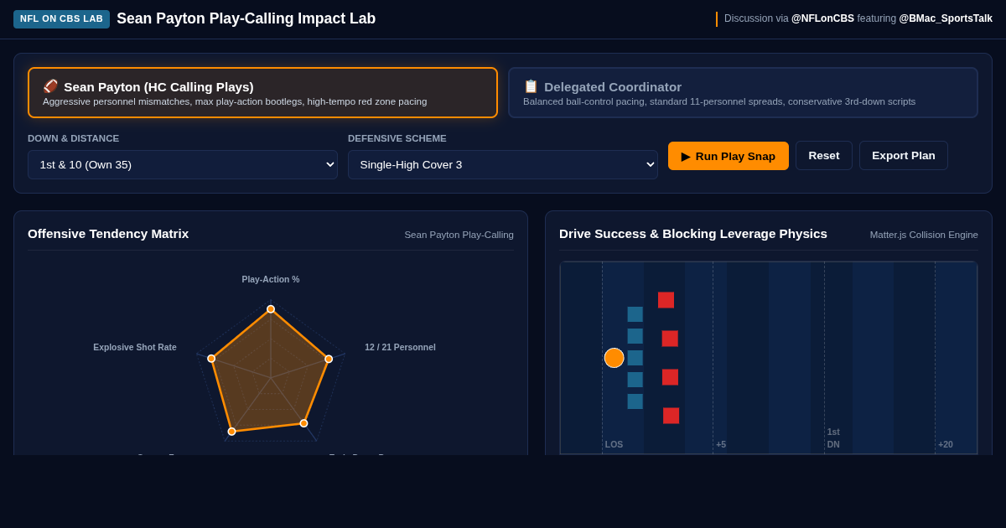Click the 12 / 21 Personnel radar point

pos(329,359)
